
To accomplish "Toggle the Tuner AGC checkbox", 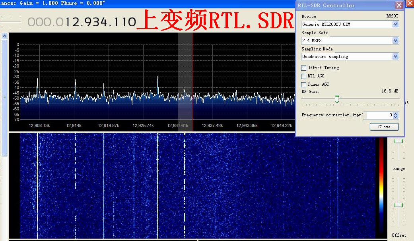I will click(303, 85).
